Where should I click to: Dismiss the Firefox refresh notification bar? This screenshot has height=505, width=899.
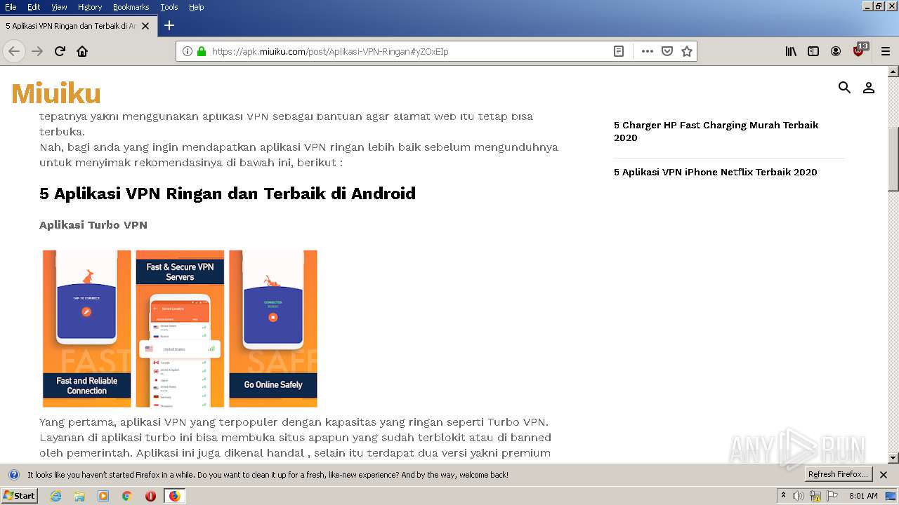884,475
